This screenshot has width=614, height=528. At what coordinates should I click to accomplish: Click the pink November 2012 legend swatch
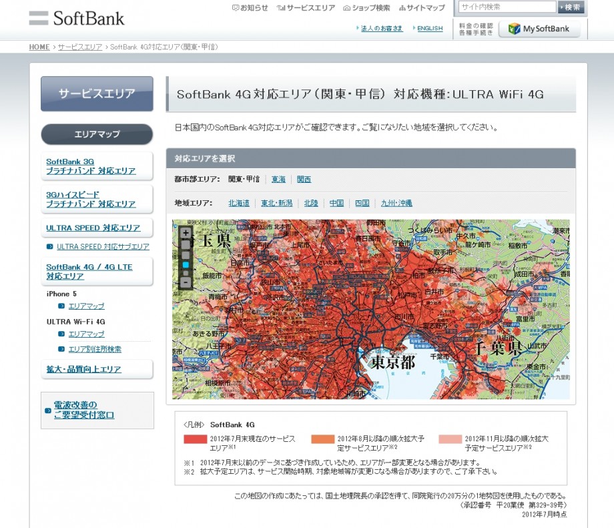(x=450, y=439)
